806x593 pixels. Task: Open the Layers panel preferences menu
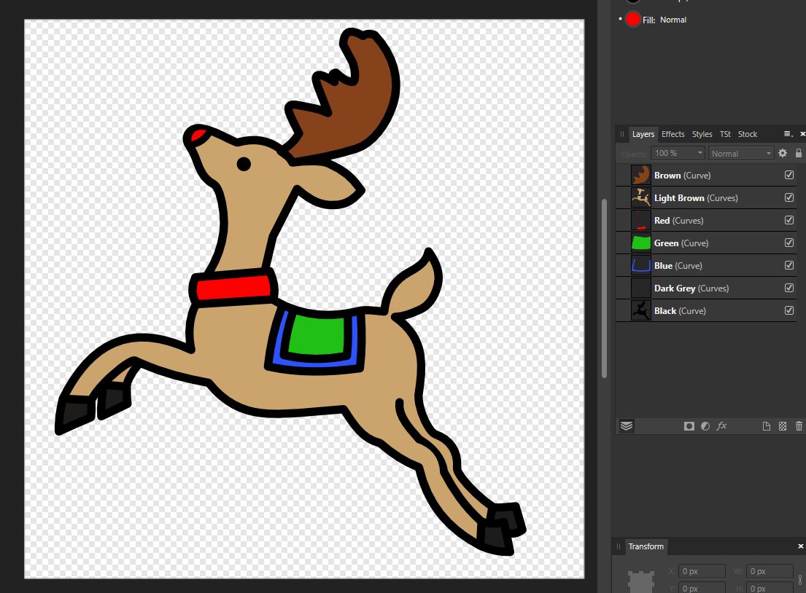tap(788, 134)
